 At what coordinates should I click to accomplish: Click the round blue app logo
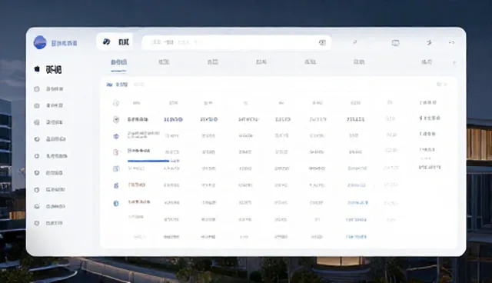point(40,42)
